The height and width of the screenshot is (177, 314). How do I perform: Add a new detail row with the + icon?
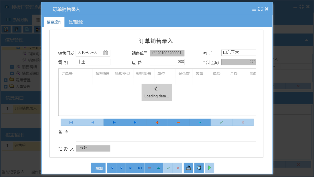(157, 122)
